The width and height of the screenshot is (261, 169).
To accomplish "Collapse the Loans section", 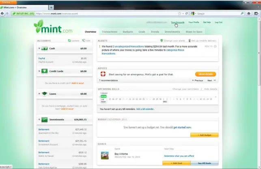I will (x=39, y=94).
